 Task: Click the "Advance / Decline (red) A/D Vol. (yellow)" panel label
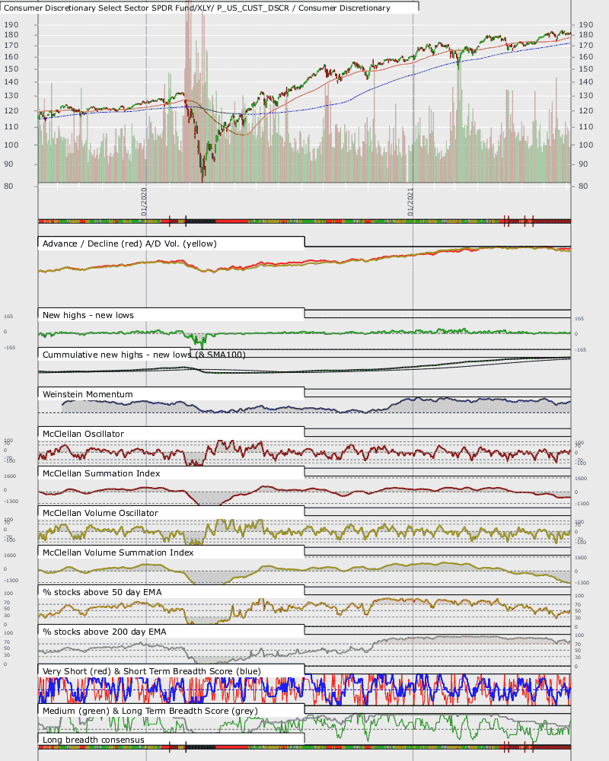pyautogui.click(x=129, y=244)
